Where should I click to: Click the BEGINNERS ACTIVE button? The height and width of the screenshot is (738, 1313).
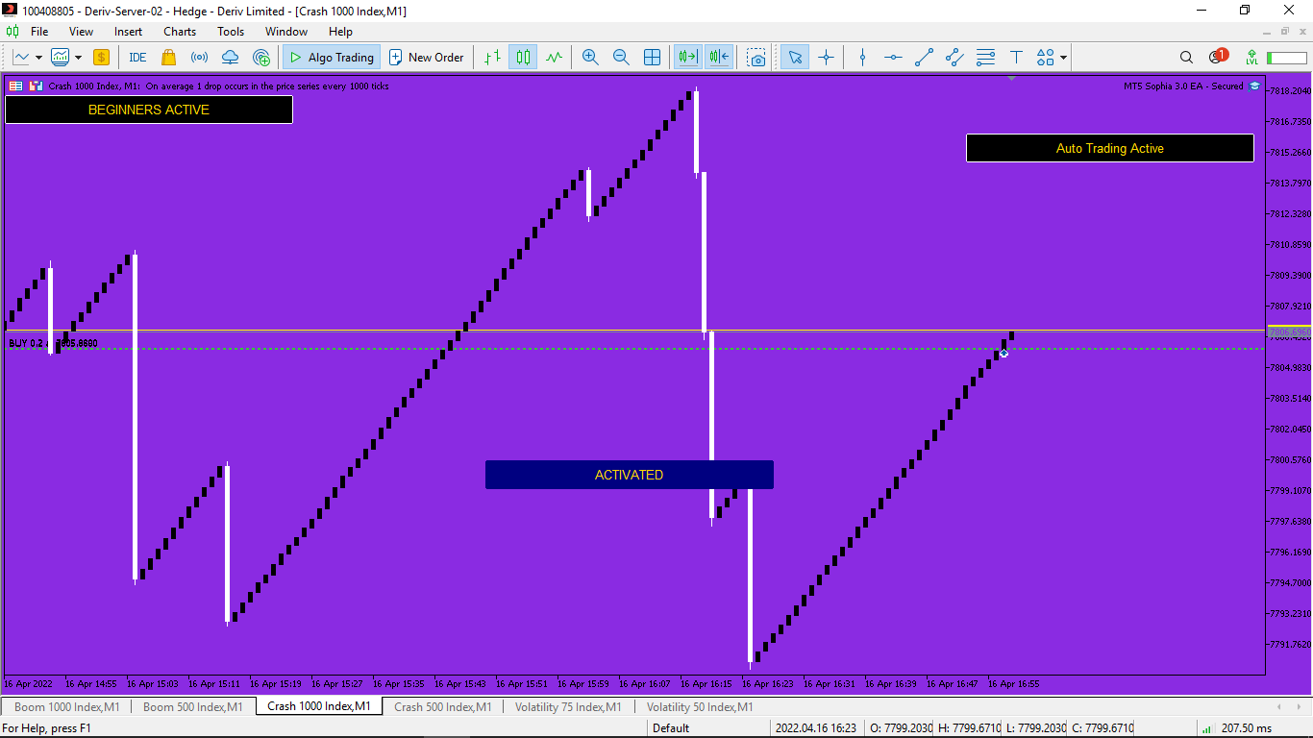point(149,110)
